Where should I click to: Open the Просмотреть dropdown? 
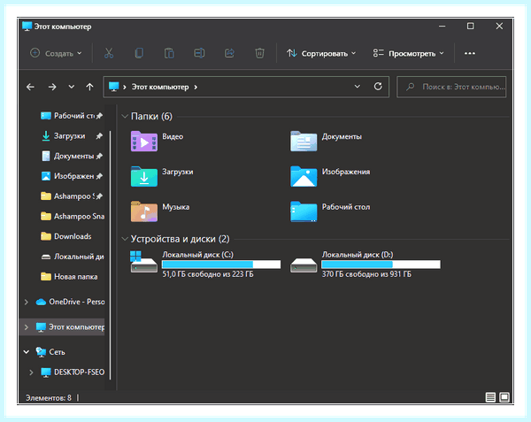pyautogui.click(x=408, y=53)
